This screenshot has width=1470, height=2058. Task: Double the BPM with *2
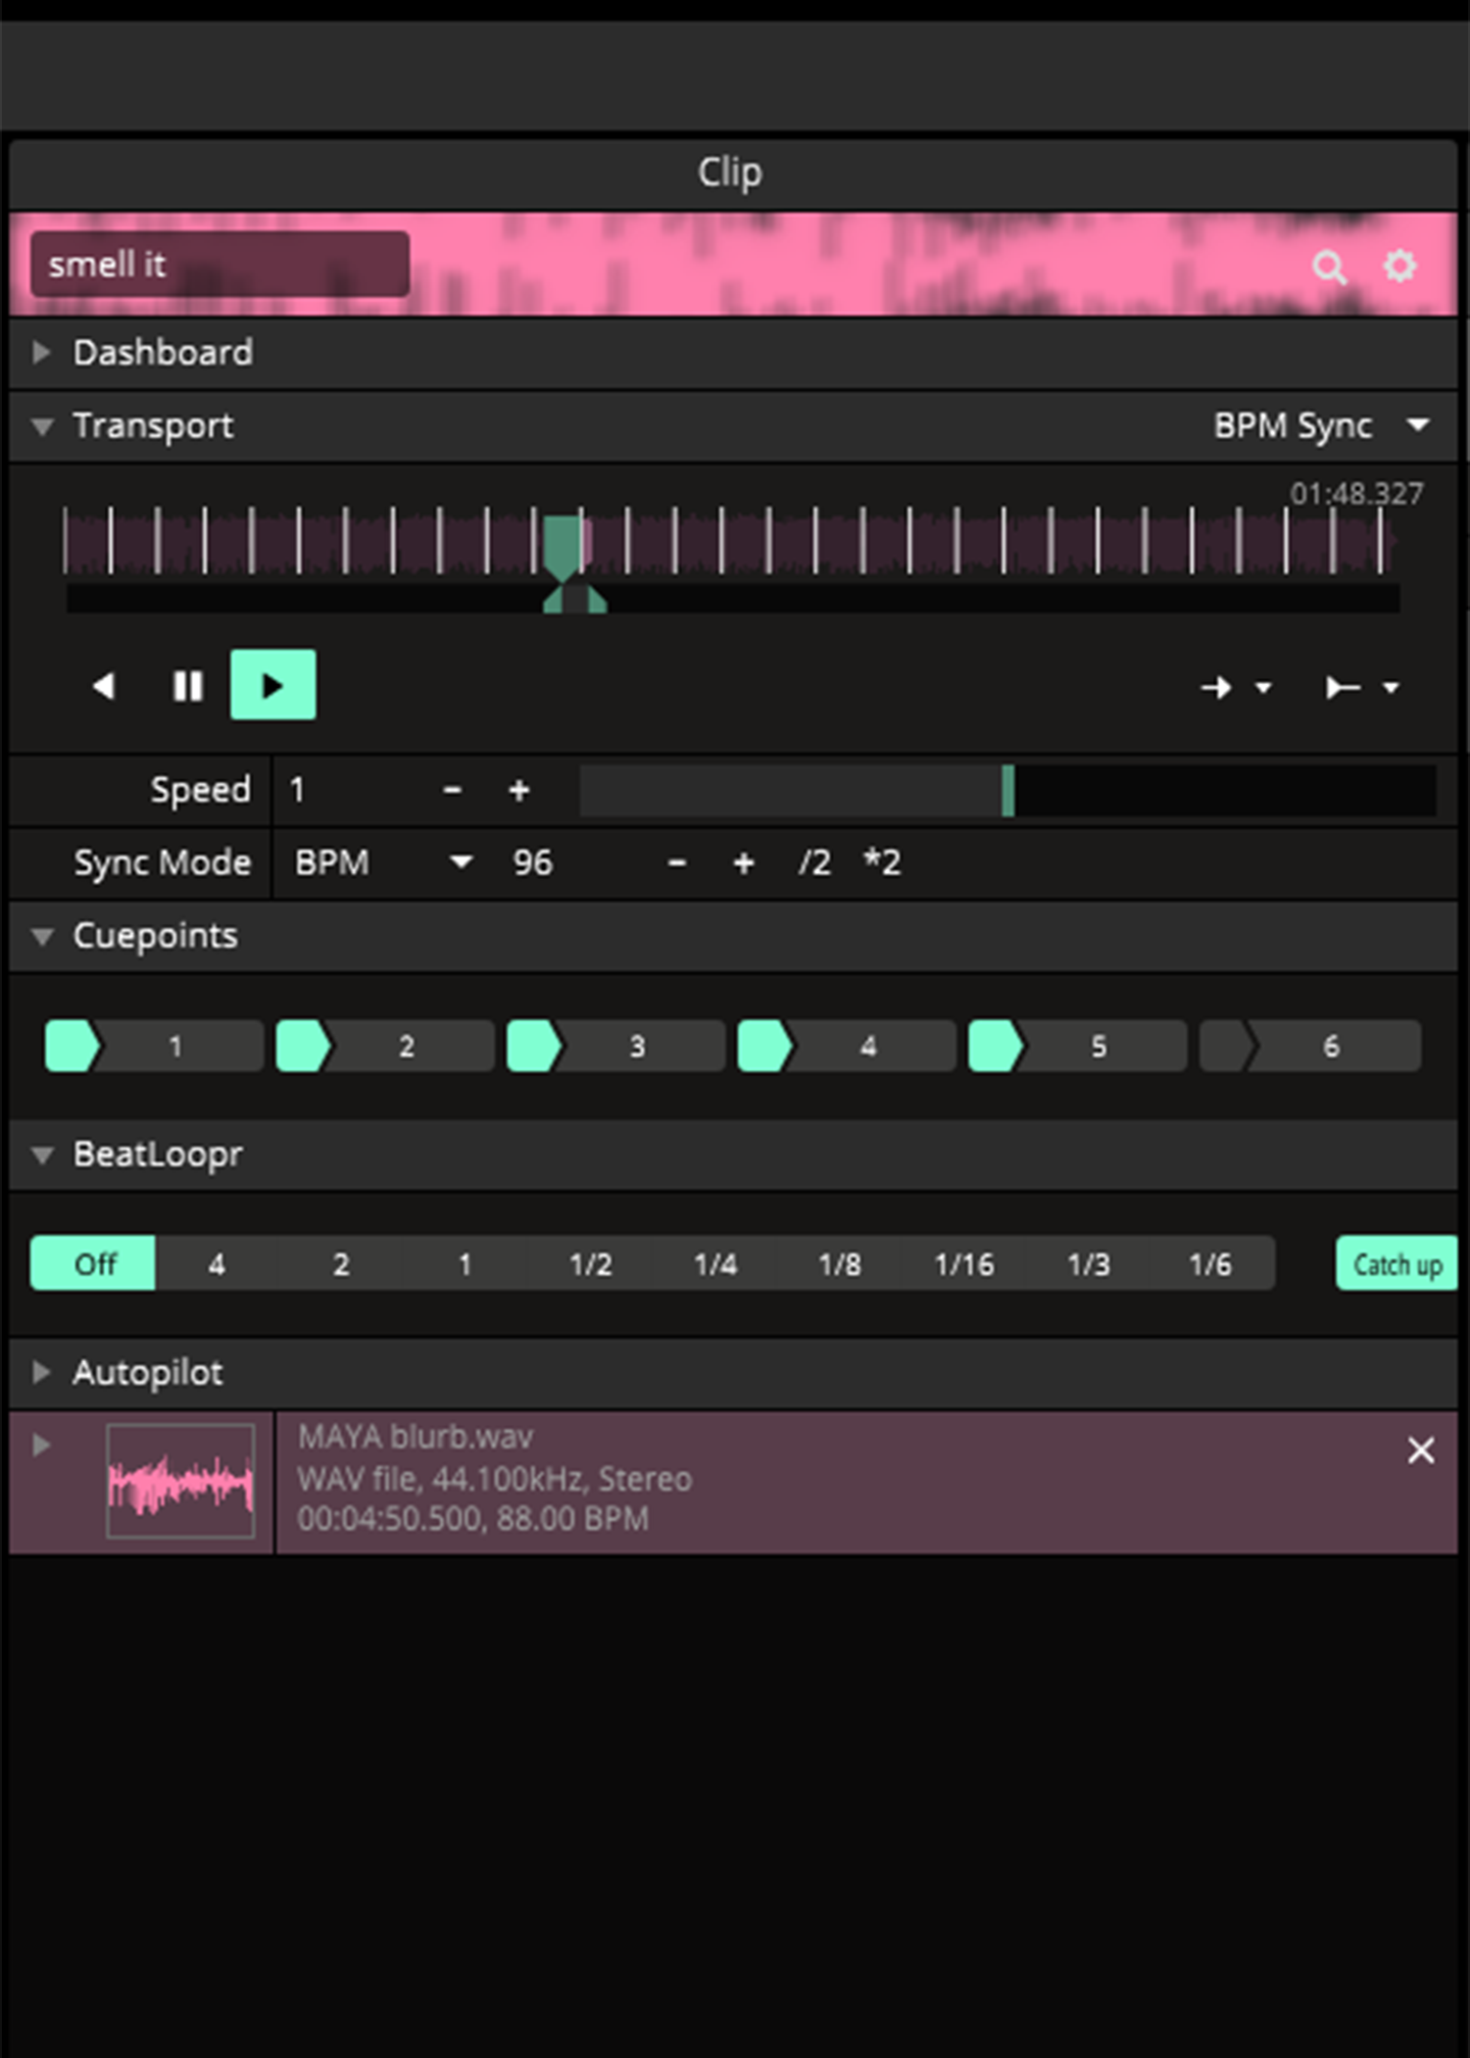[881, 862]
